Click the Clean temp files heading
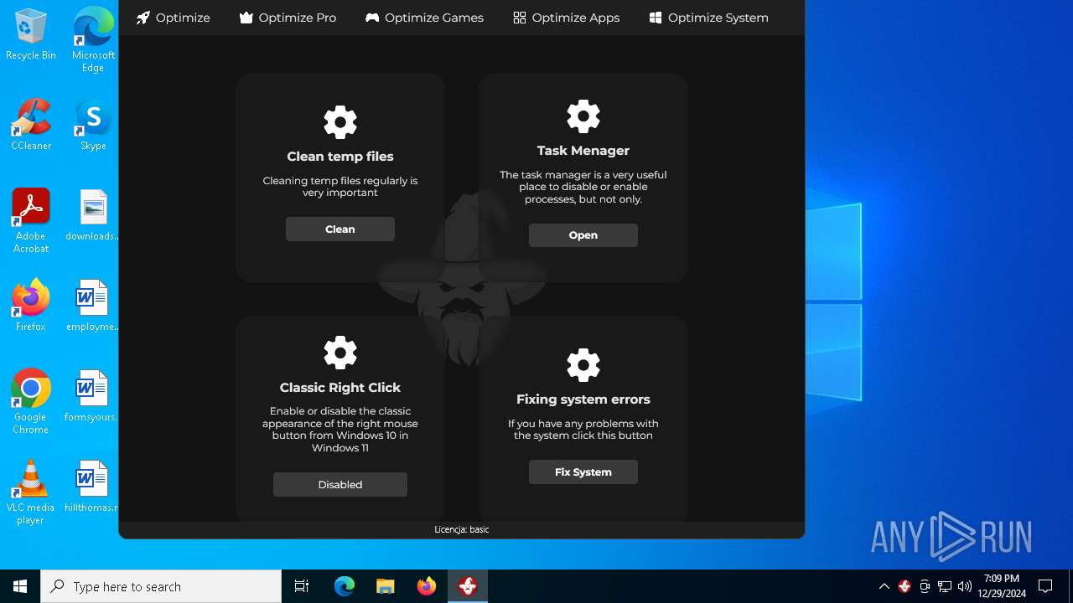 coord(340,157)
